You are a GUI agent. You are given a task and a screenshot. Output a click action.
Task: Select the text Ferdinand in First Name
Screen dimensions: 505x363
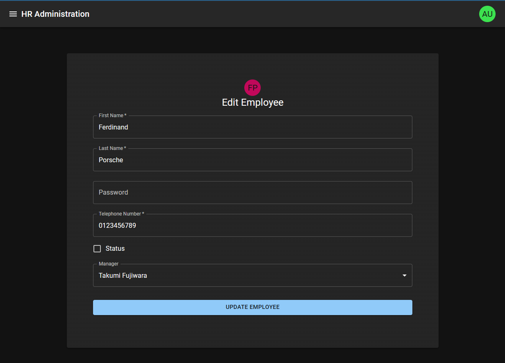114,127
